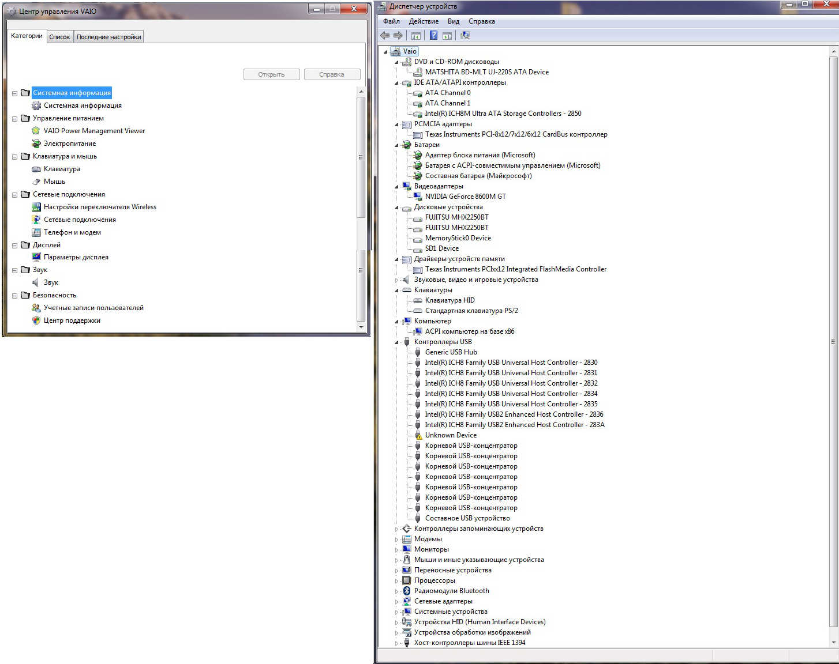
Task: Select MATSHITA BD-MLT UJ-220S ATA Device
Action: tap(486, 72)
